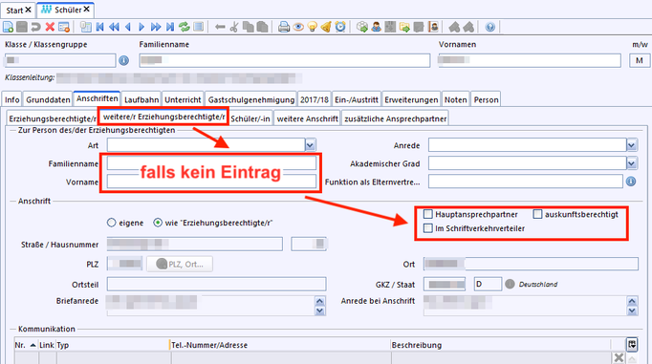The image size is (652, 364).
Task: Open the Art dropdown list
Action: [x=310, y=145]
